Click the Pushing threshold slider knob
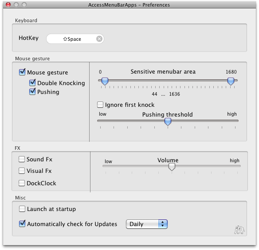Image resolution: width=259 pixels, height=250 pixels. click(168, 122)
